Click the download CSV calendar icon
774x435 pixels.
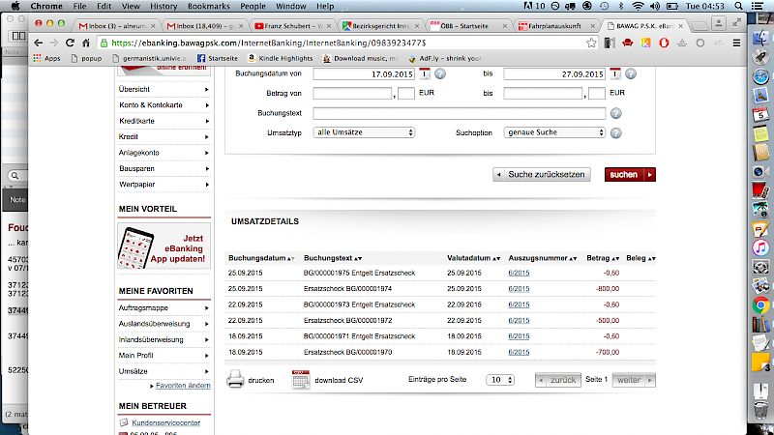click(301, 380)
